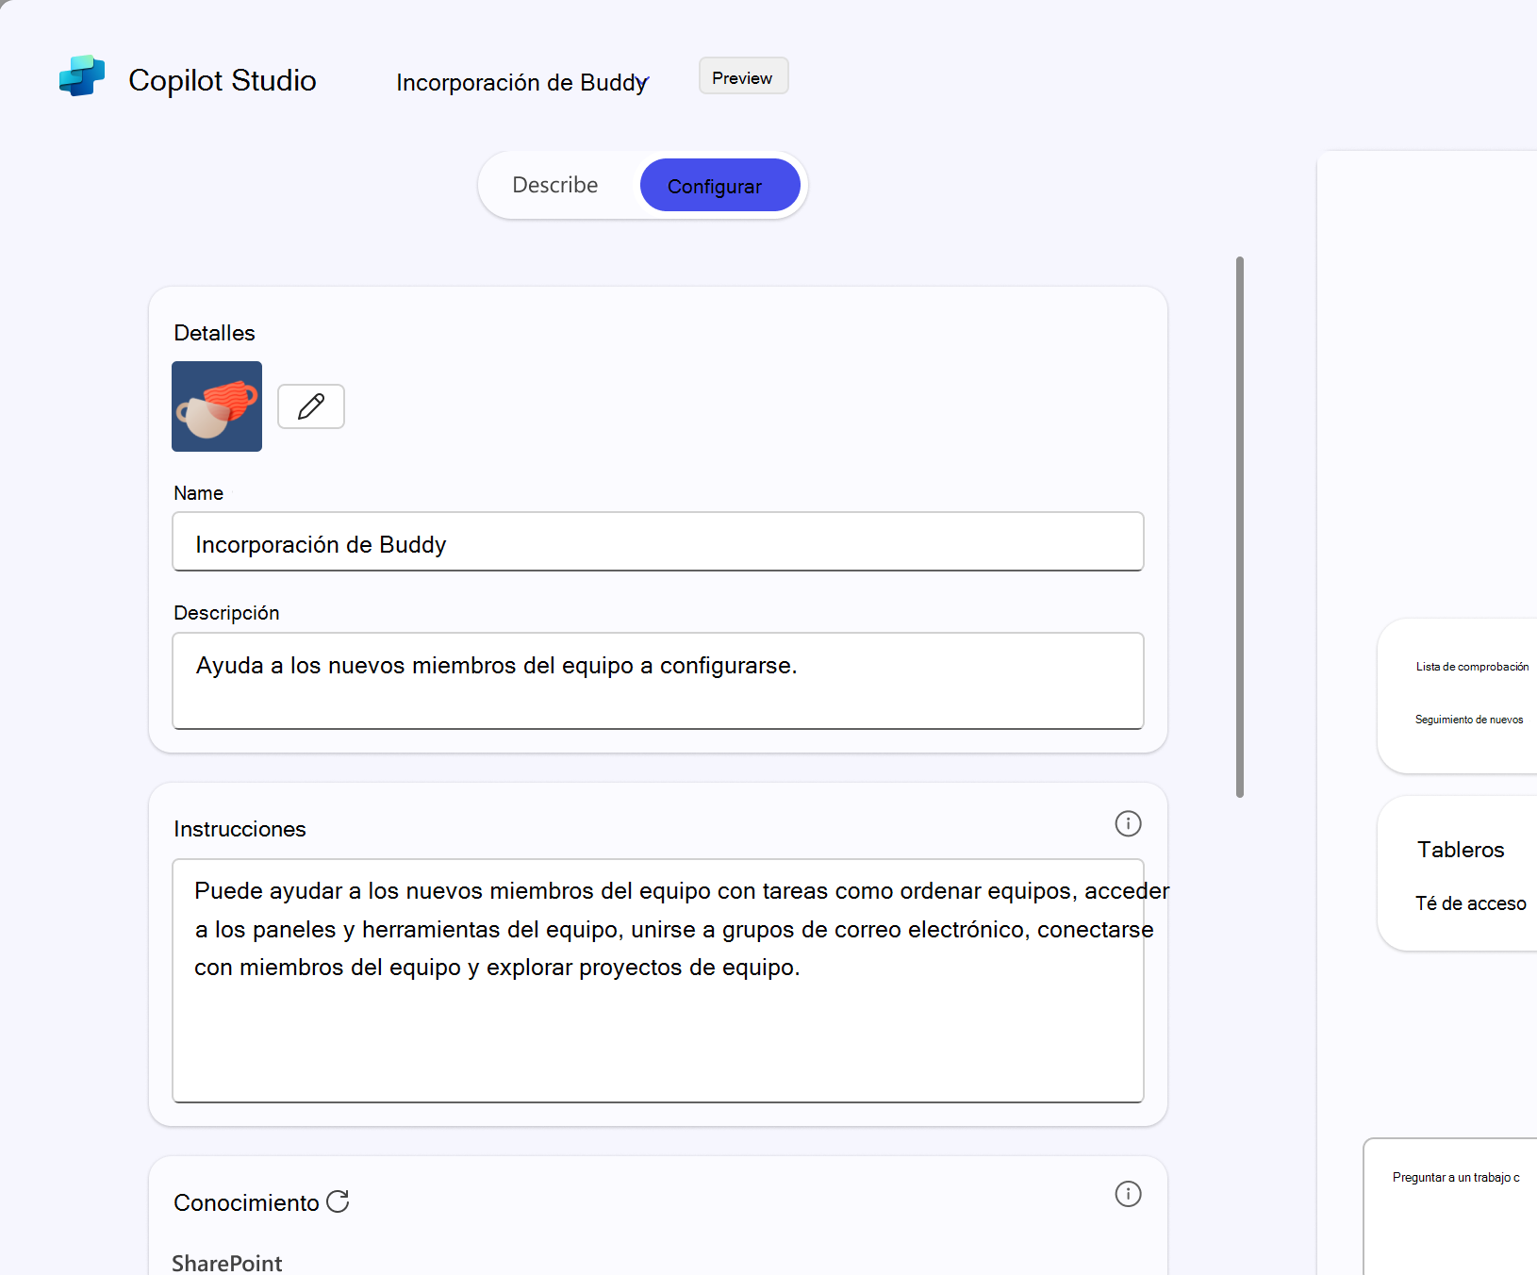Image resolution: width=1537 pixels, height=1275 pixels.
Task: Show info for the Instrucciones section
Action: (x=1128, y=823)
